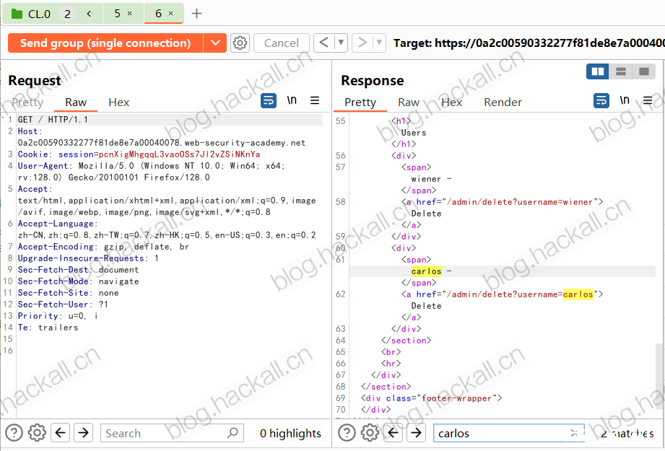
Task: Go to previous response search match
Action: coord(393,433)
